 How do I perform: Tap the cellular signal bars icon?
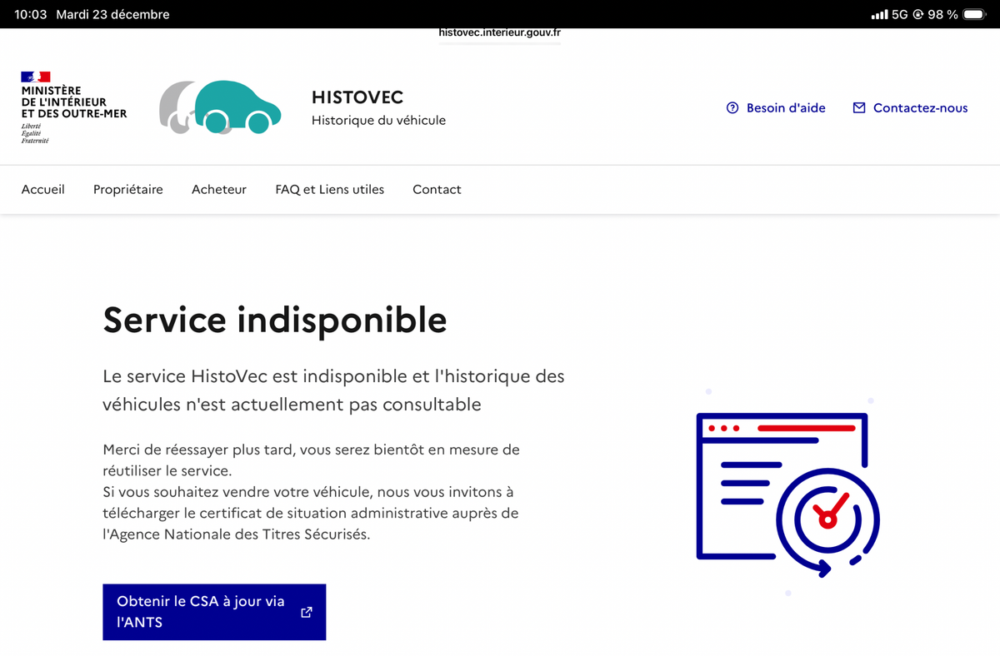point(879,15)
